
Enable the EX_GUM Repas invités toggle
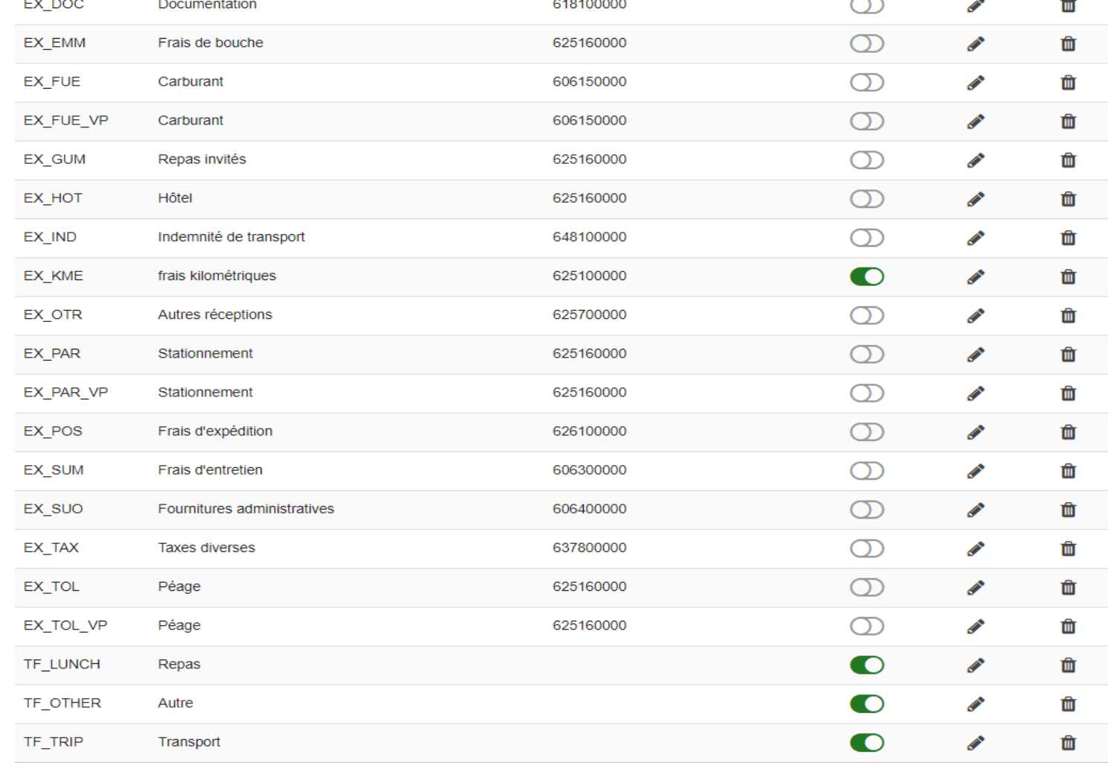click(x=867, y=160)
